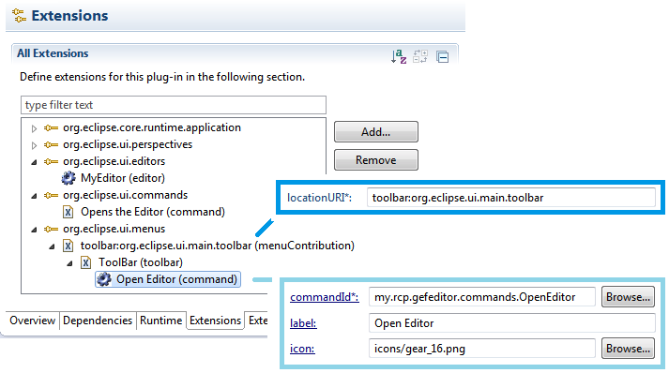Click the icon field containing icons/gear_16.png

[x=482, y=349]
